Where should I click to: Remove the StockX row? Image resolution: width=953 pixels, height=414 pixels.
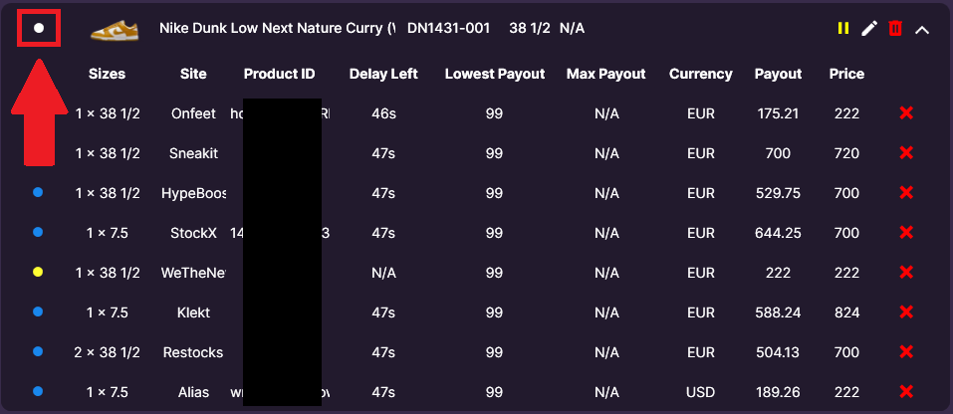tap(906, 233)
